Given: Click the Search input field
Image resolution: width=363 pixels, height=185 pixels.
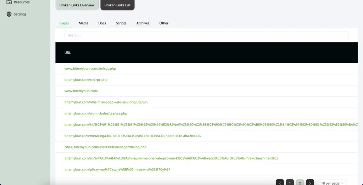Looking at the screenshot, I should pos(207,35).
